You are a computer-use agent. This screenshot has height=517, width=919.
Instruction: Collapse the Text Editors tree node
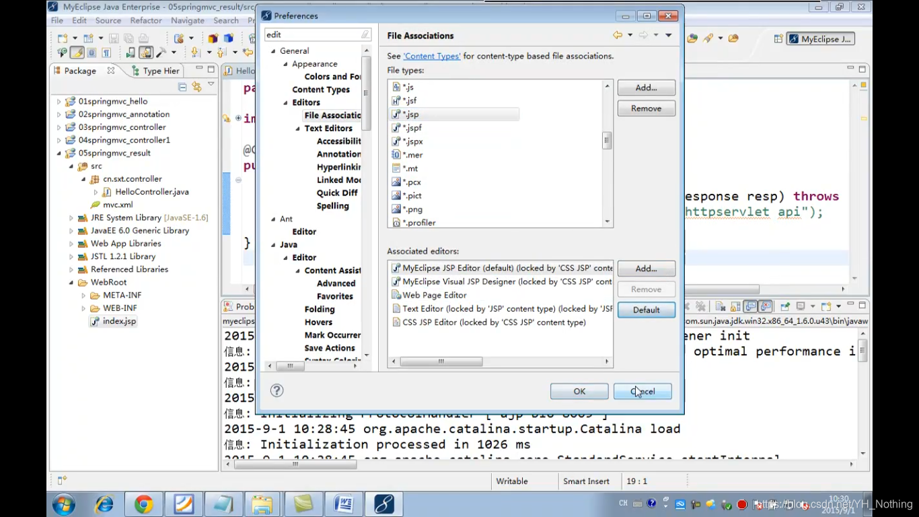tap(297, 129)
